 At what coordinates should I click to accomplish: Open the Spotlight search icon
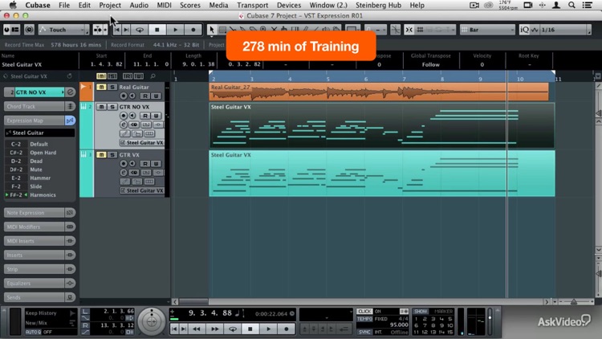(x=571, y=5)
